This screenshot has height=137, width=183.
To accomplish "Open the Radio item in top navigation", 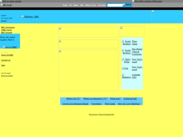I will point(76,5).
